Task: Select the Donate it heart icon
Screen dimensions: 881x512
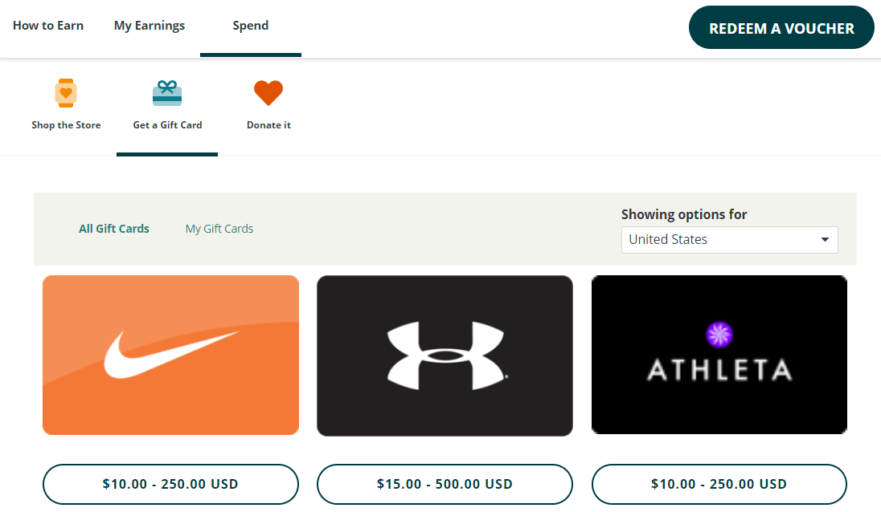Action: click(268, 92)
